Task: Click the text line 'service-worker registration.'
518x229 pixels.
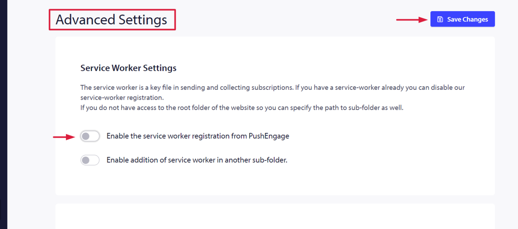Action: tap(122, 98)
